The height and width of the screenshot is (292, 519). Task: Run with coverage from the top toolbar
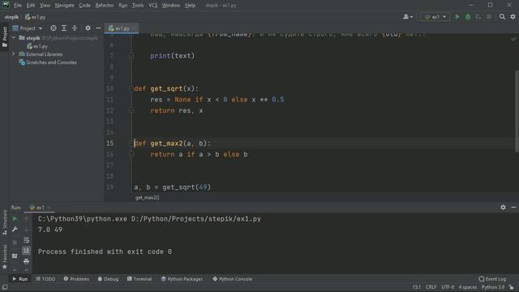tap(478, 16)
